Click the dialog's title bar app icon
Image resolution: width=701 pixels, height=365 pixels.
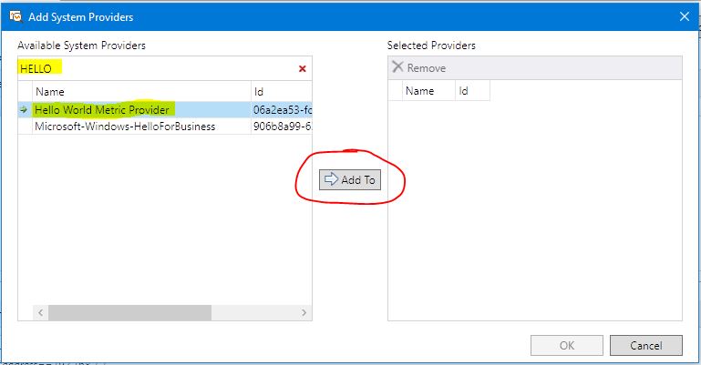(15, 15)
